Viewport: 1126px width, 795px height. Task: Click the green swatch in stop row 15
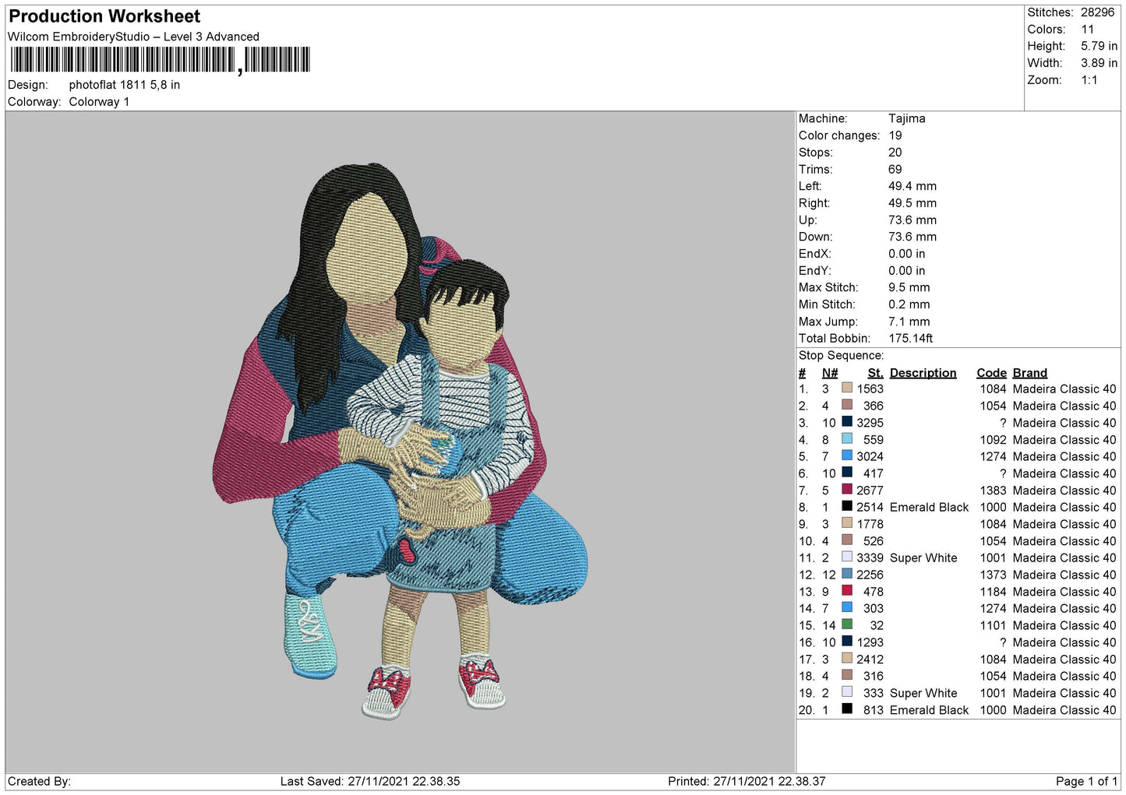846,624
